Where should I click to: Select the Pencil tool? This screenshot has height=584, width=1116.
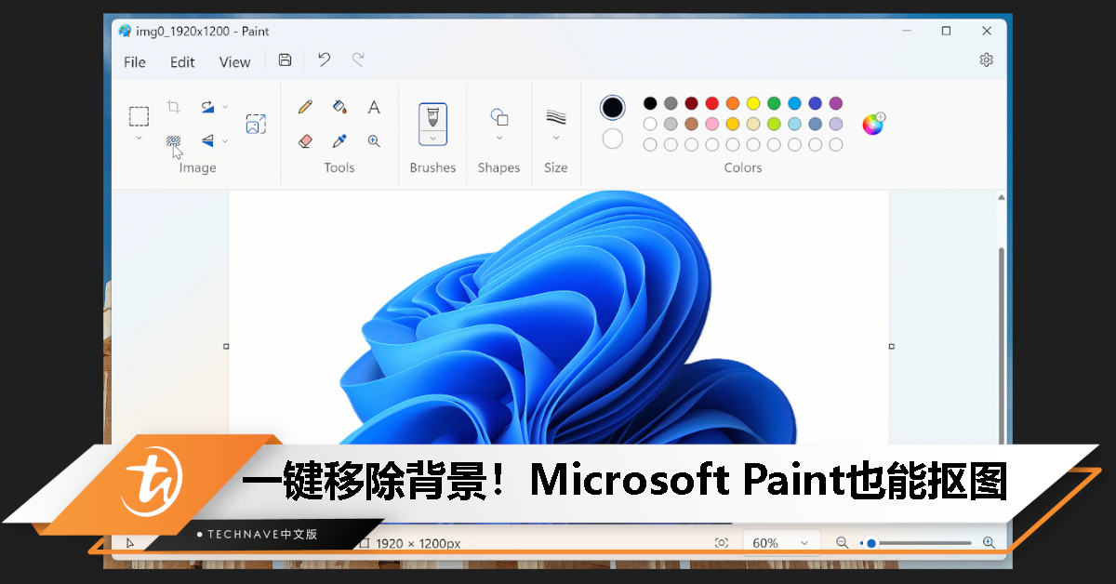(x=305, y=107)
